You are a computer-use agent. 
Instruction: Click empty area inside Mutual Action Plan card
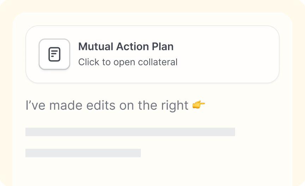228,54
